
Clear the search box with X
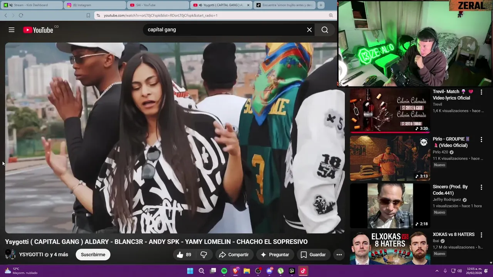point(309,30)
